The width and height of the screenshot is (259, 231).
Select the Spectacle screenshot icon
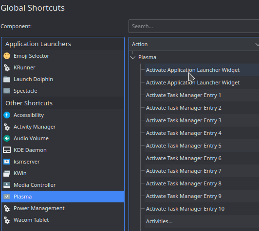point(7,91)
